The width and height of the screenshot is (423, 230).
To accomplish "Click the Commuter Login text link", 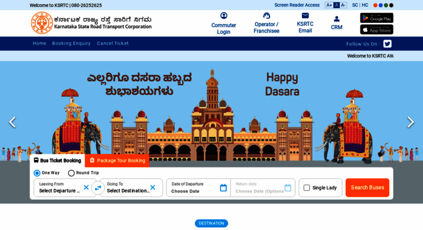I will [x=224, y=29].
